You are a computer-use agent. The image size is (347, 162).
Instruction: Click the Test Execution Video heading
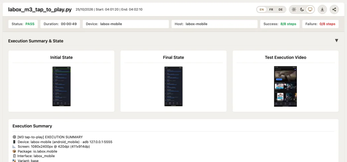[x=286, y=57]
